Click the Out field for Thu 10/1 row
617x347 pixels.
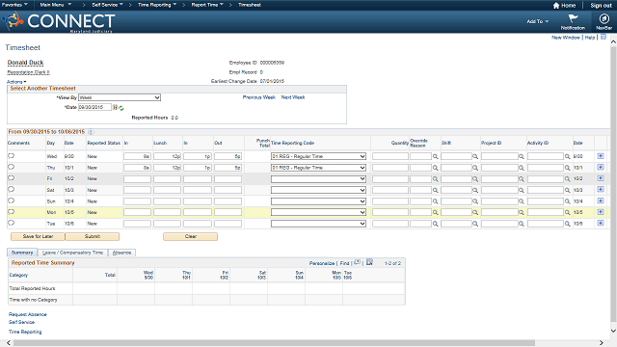(x=228, y=168)
